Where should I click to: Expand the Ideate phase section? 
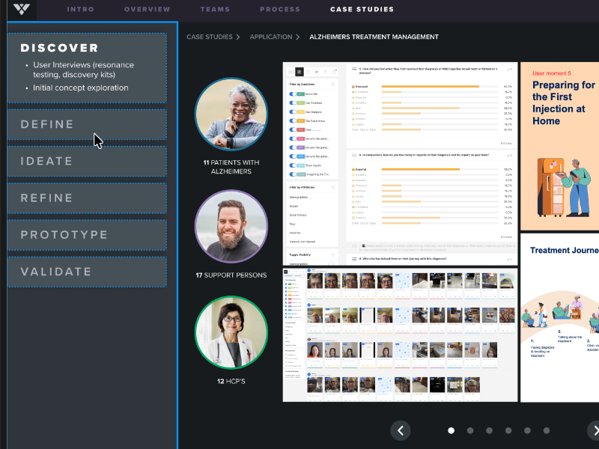(87, 162)
